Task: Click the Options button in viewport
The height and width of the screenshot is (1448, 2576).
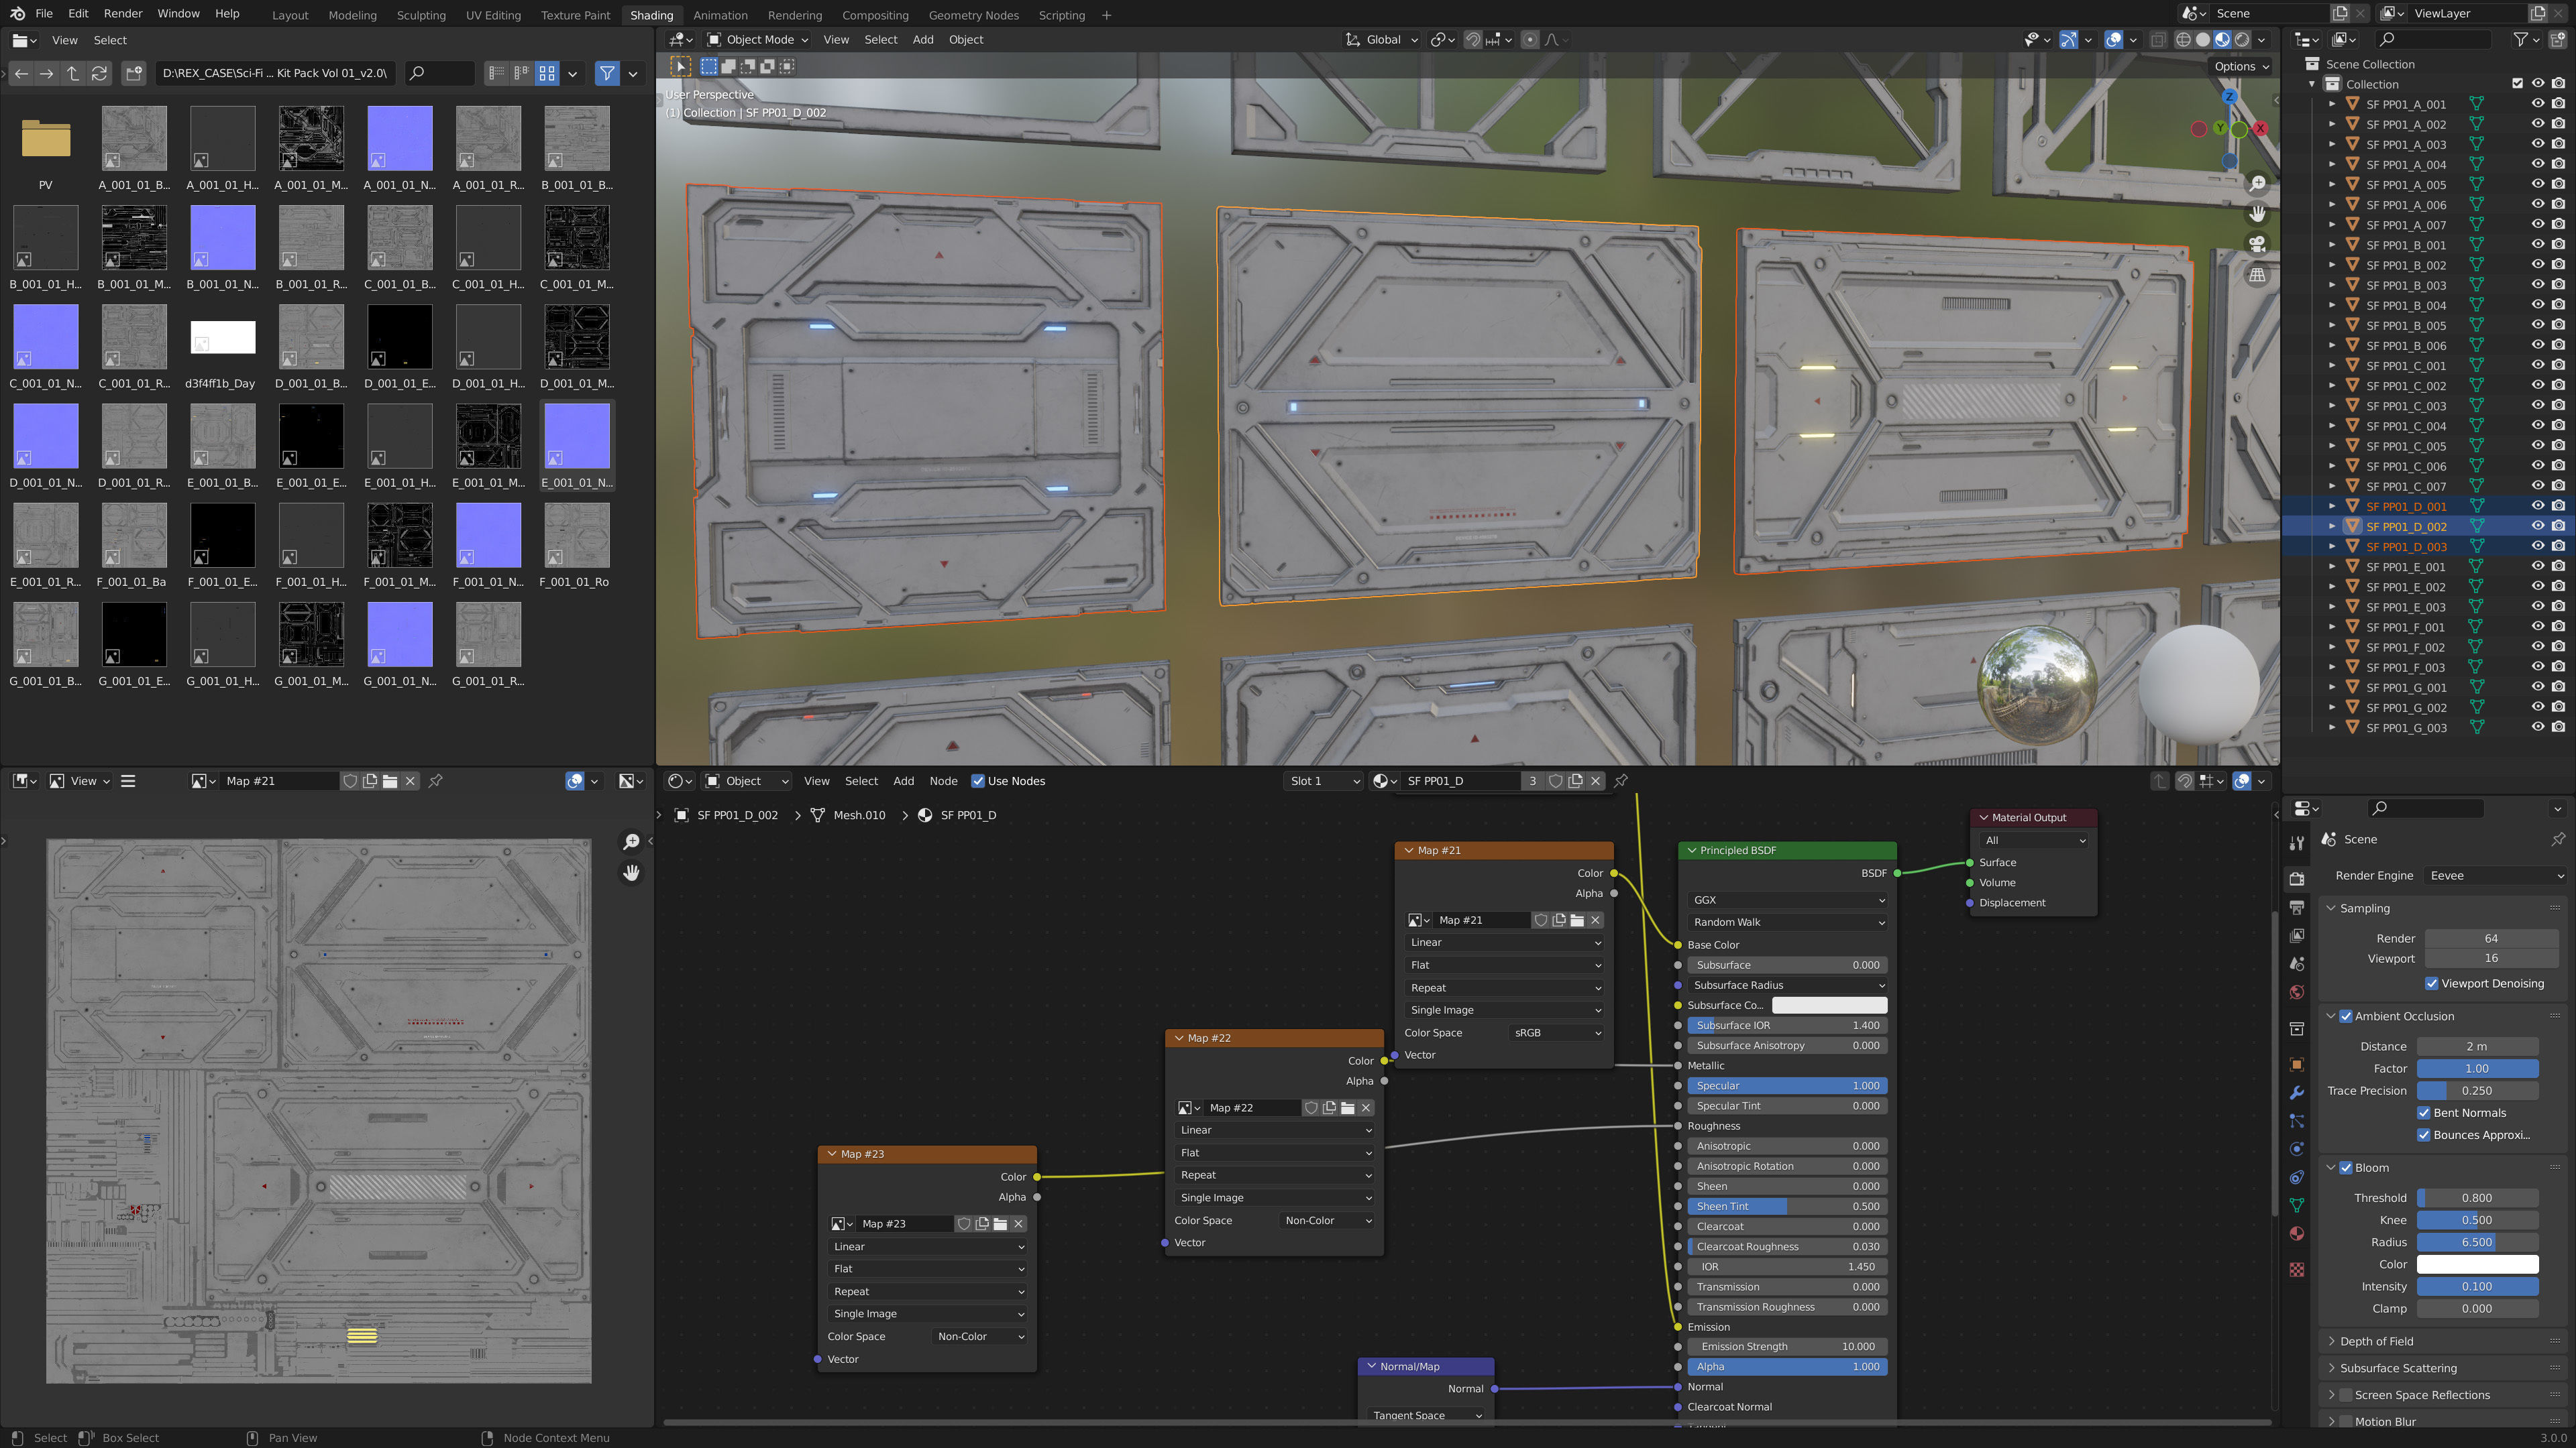Action: 2241,66
